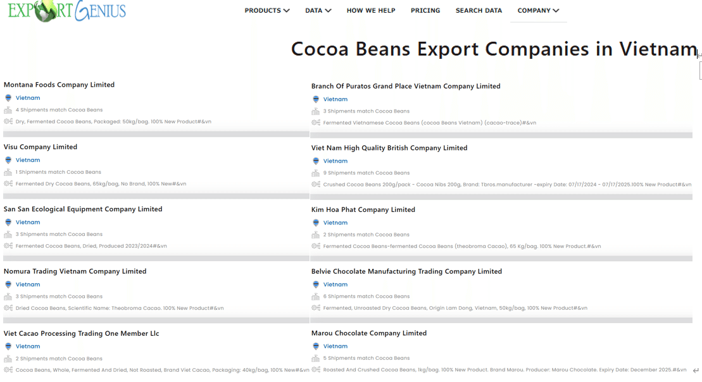
Task: Click the Export Genius logo
Action: pos(66,10)
